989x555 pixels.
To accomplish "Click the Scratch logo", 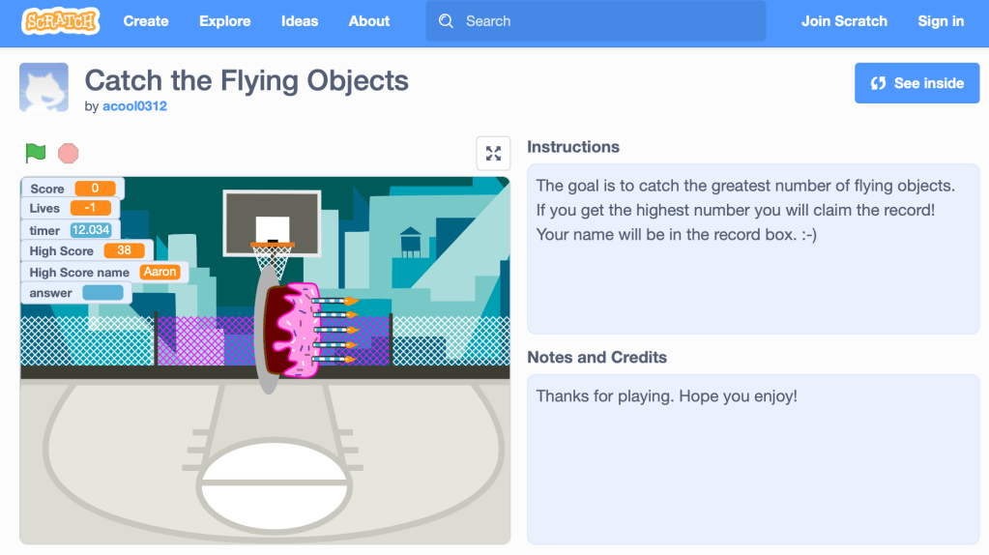I will pos(61,21).
